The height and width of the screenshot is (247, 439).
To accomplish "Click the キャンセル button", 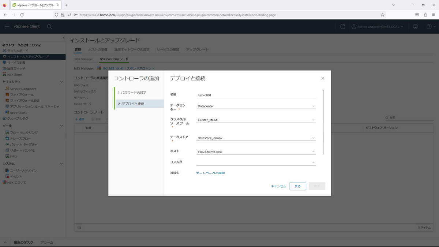I will 278,186.
